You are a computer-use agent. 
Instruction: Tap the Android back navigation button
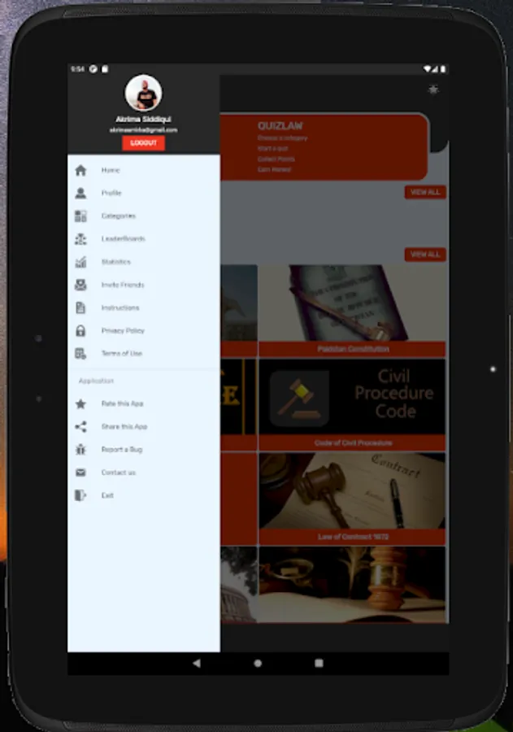click(197, 663)
